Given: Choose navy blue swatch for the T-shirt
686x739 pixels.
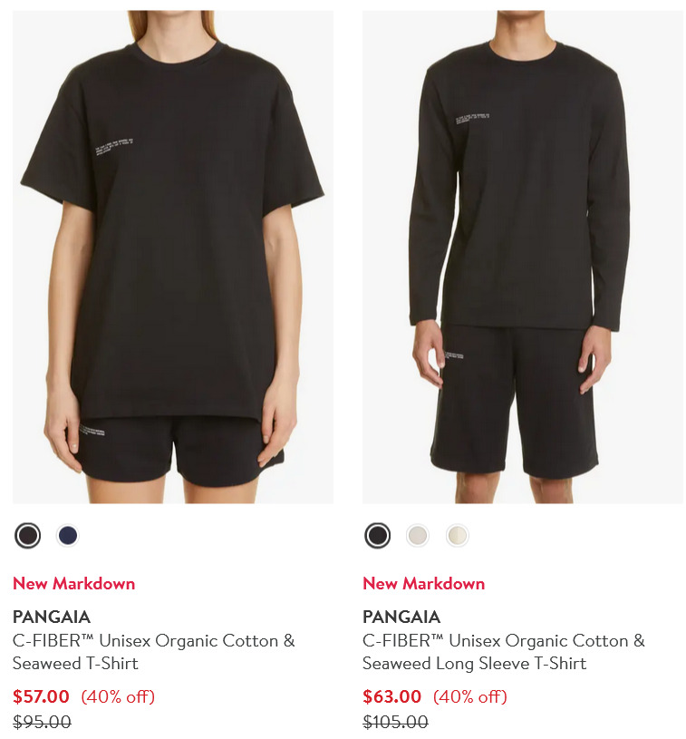Looking at the screenshot, I should [68, 536].
